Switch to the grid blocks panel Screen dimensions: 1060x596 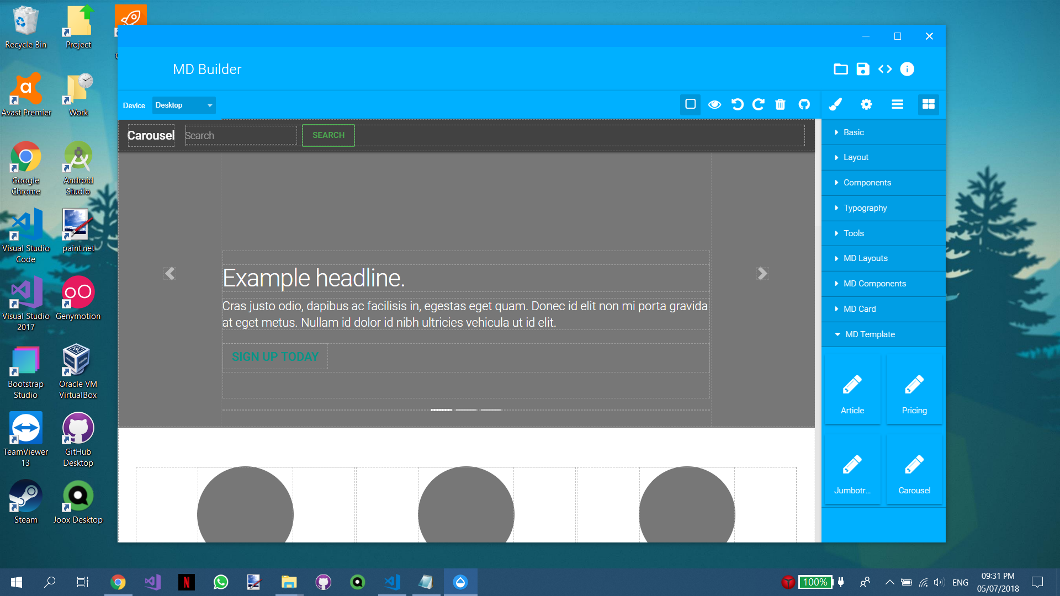929,104
